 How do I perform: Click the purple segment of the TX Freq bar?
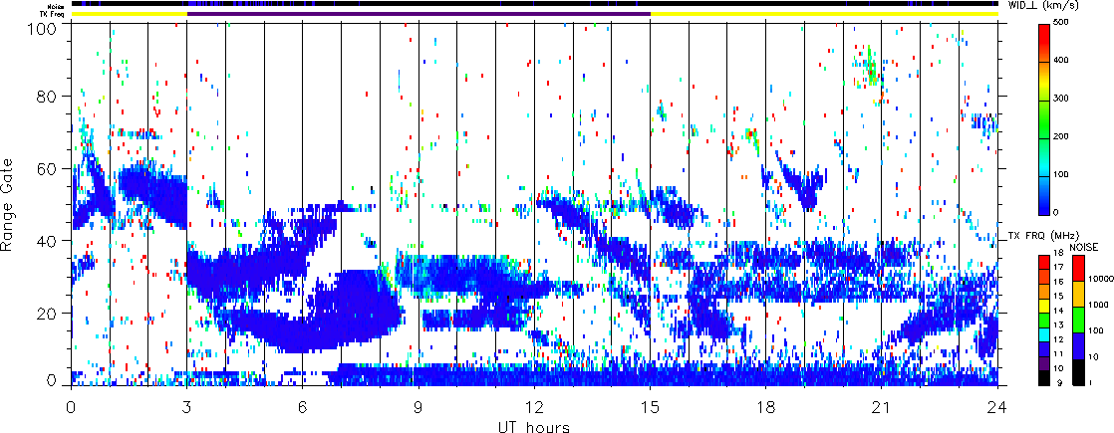point(418,14)
